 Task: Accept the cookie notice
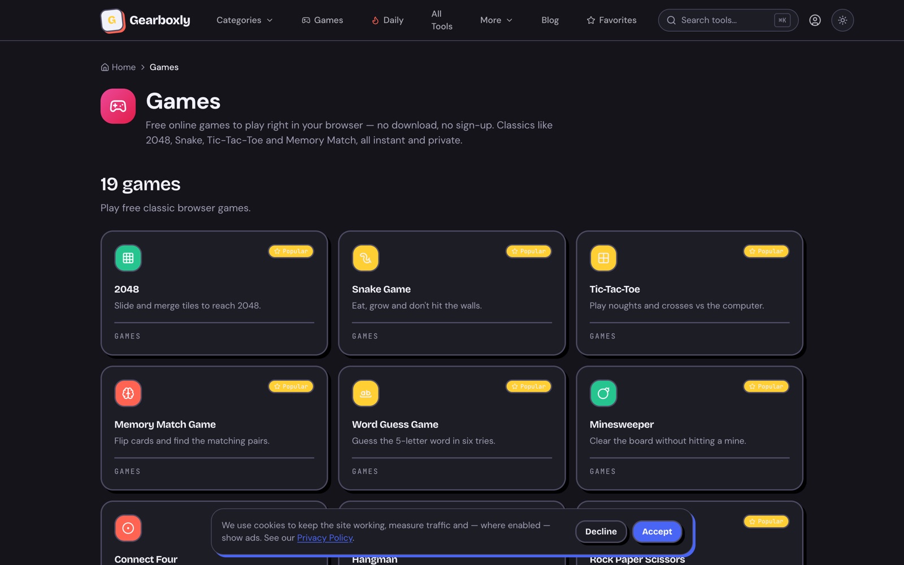657,532
